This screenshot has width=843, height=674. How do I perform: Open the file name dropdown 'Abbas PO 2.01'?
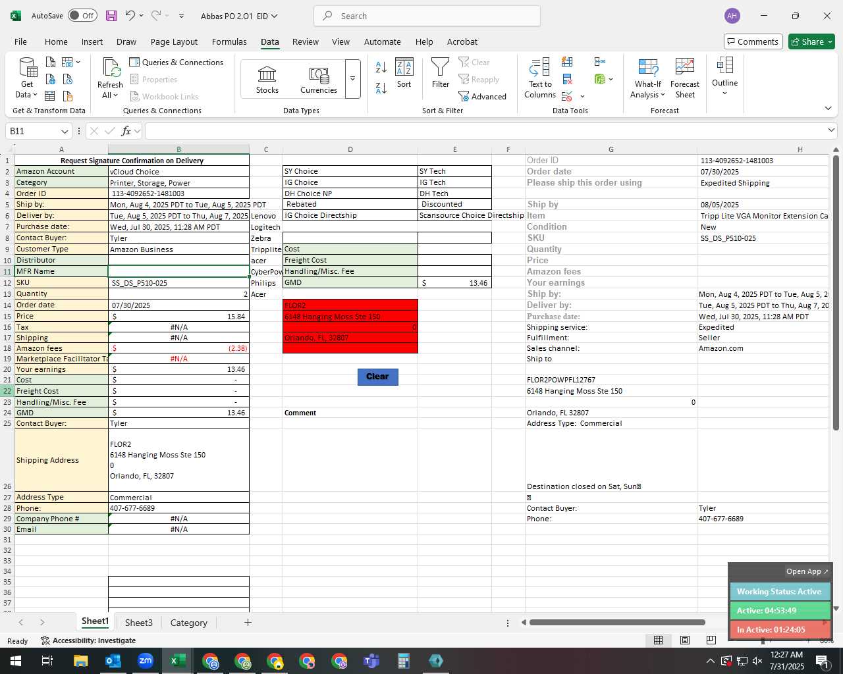click(x=239, y=16)
